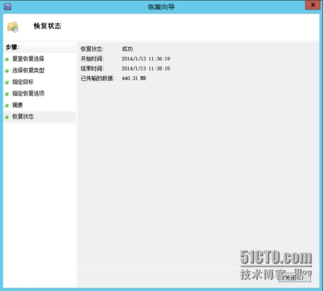Click the folder restore icon beside 恢复状态 header

click(13, 27)
